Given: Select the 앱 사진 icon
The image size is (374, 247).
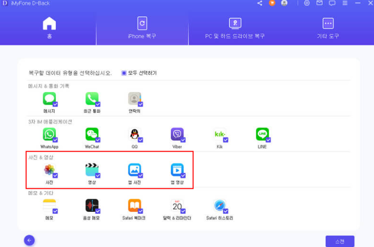Looking at the screenshot, I should 134,170.
